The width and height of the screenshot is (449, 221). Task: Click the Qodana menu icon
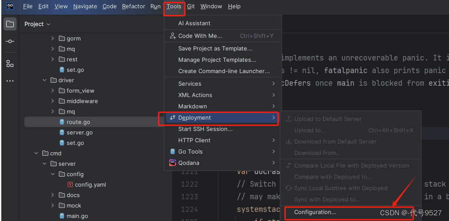click(173, 163)
